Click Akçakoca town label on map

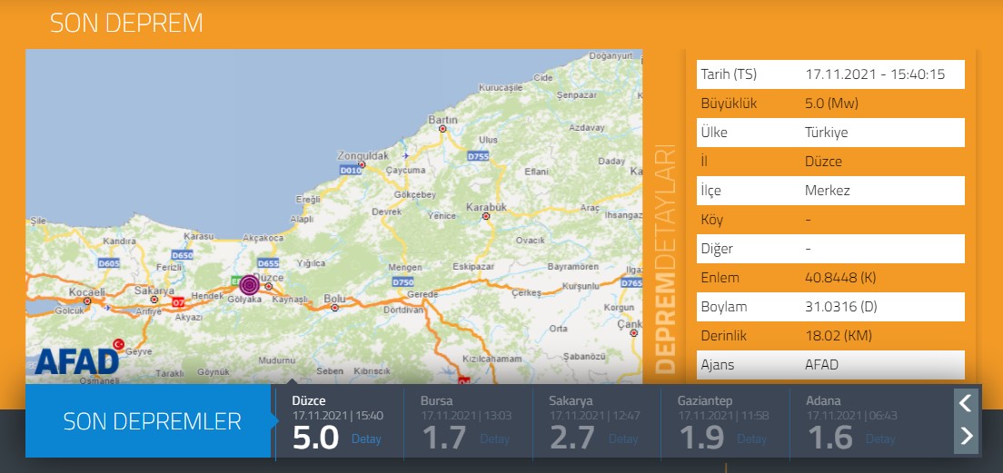tap(263, 238)
